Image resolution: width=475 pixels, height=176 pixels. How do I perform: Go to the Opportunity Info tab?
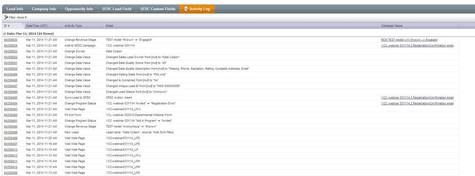click(79, 9)
